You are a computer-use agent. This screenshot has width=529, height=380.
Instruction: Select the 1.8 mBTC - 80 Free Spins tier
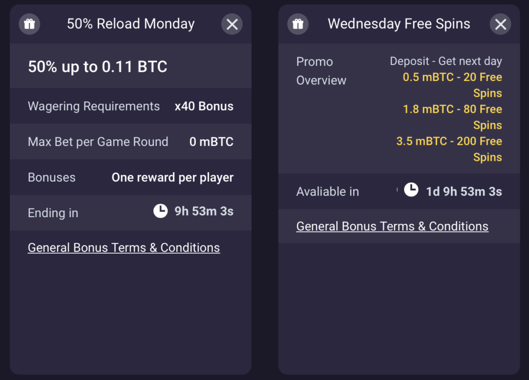453,117
